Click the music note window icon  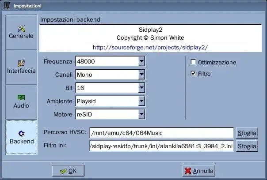click(x=7, y=6)
